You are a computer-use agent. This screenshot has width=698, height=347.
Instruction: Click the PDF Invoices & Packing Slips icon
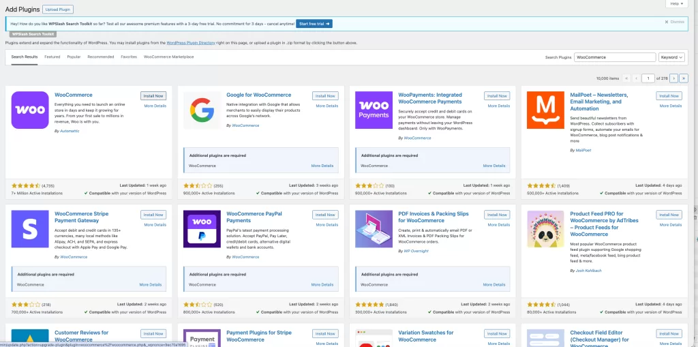pyautogui.click(x=374, y=229)
